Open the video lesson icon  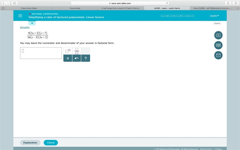click(218, 35)
